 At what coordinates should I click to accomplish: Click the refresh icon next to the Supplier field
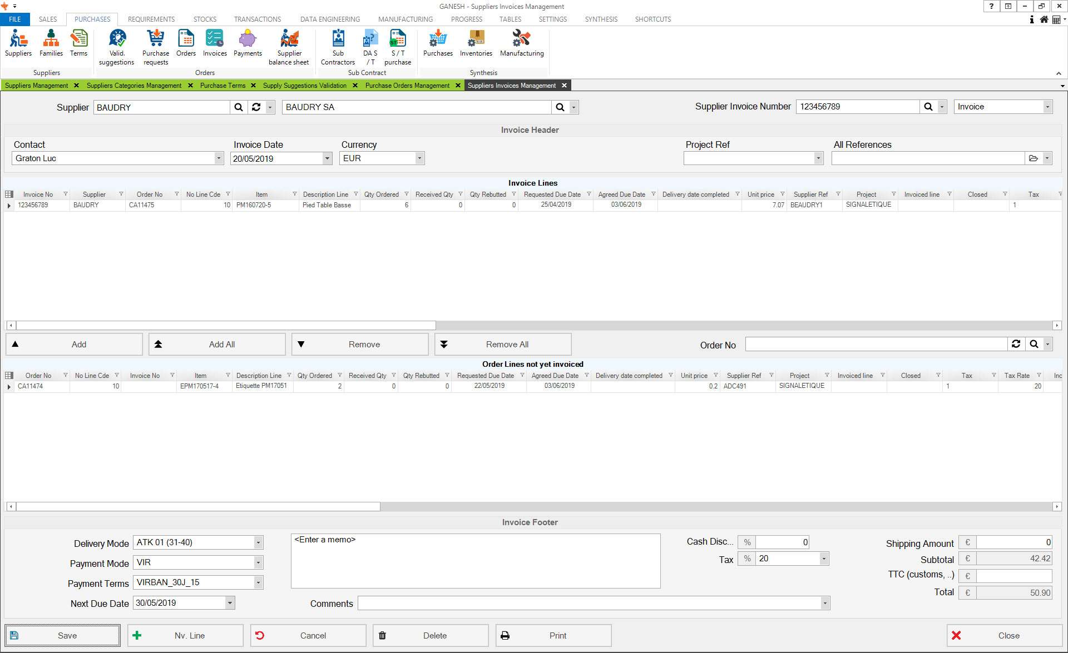coord(256,107)
